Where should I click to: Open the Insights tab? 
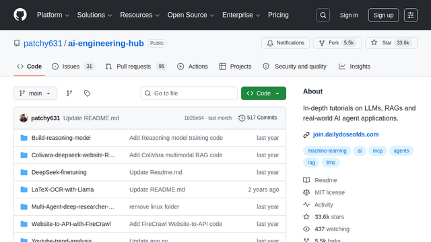click(x=355, y=67)
